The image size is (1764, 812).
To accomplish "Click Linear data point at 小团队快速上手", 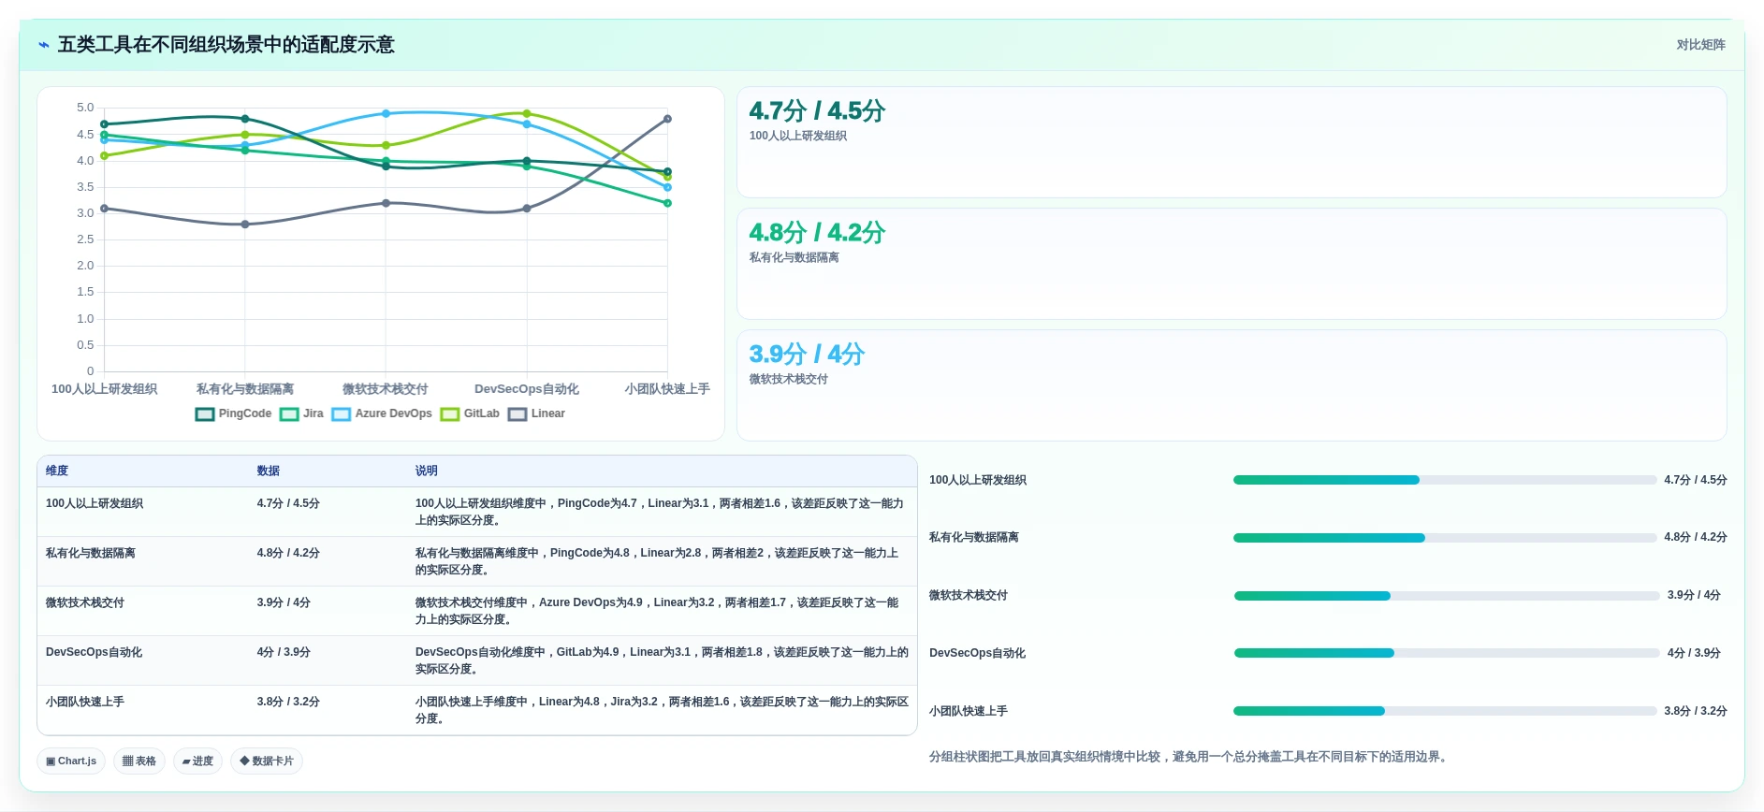I will point(667,119).
